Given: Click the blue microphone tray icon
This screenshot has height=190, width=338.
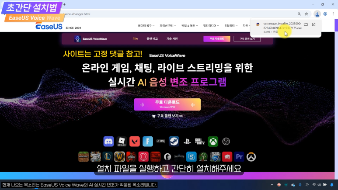Looking at the screenshot, I should tap(300, 185).
